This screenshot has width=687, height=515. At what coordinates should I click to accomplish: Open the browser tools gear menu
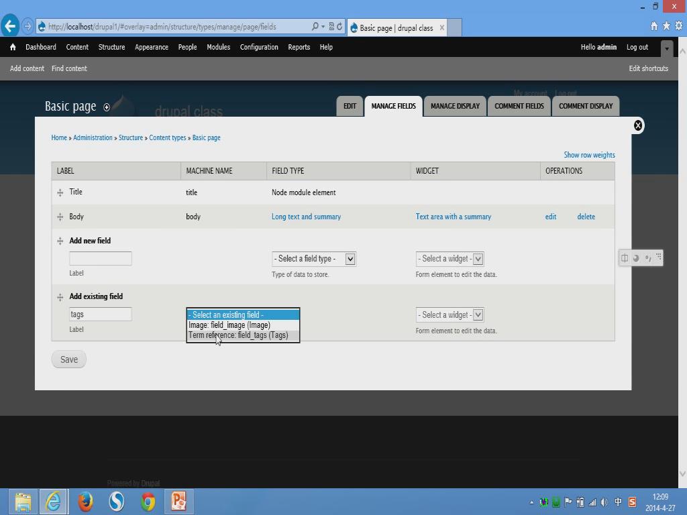click(x=679, y=26)
